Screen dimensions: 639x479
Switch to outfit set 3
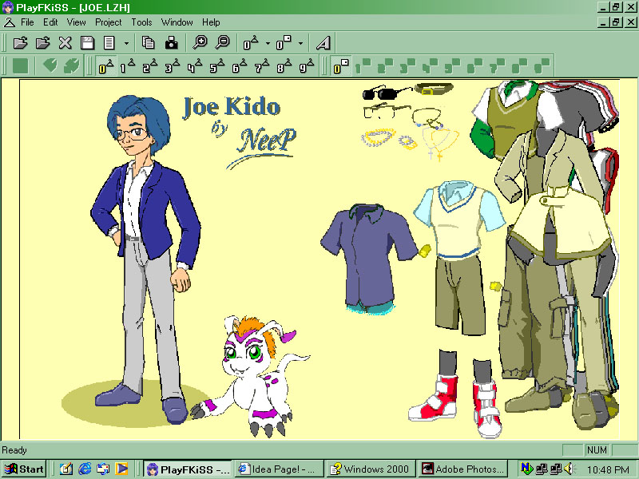click(x=173, y=65)
